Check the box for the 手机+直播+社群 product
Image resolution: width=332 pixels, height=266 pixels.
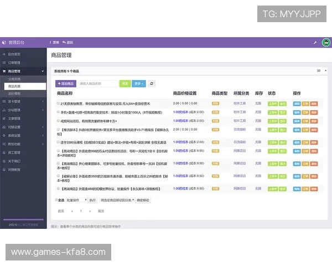click(x=58, y=112)
